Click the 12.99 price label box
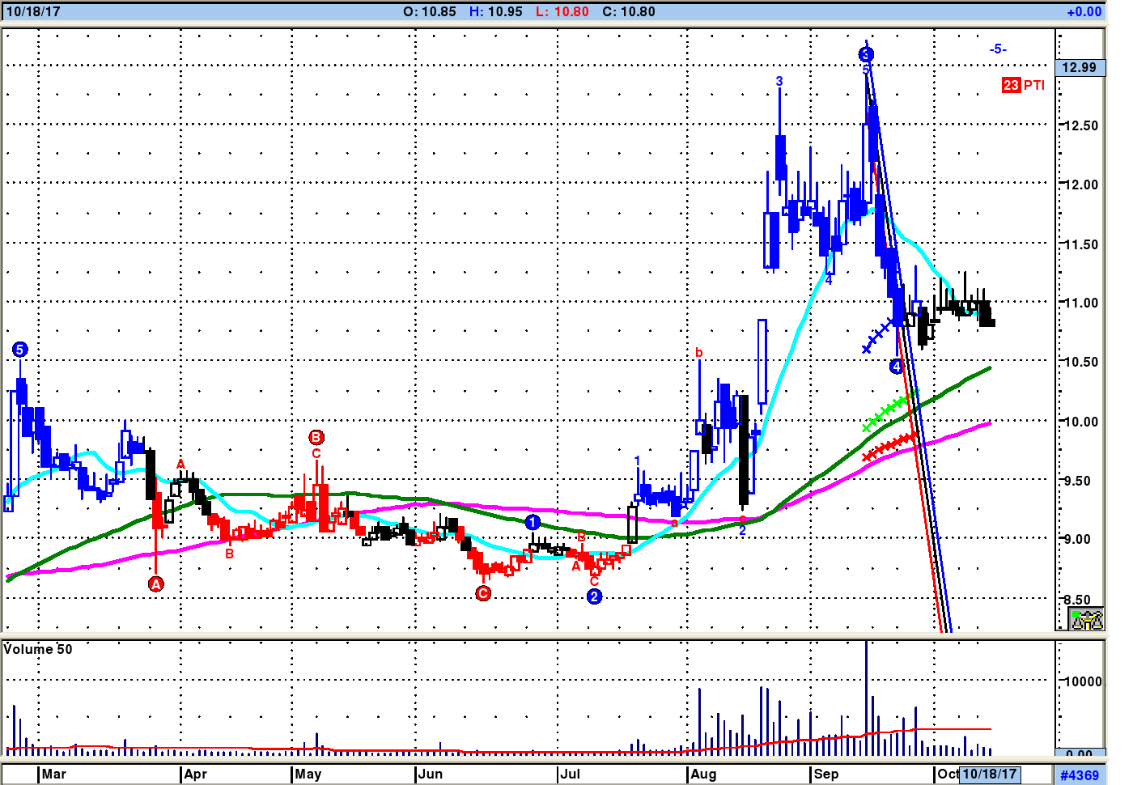This screenshot has width=1133, height=785. pos(1080,67)
